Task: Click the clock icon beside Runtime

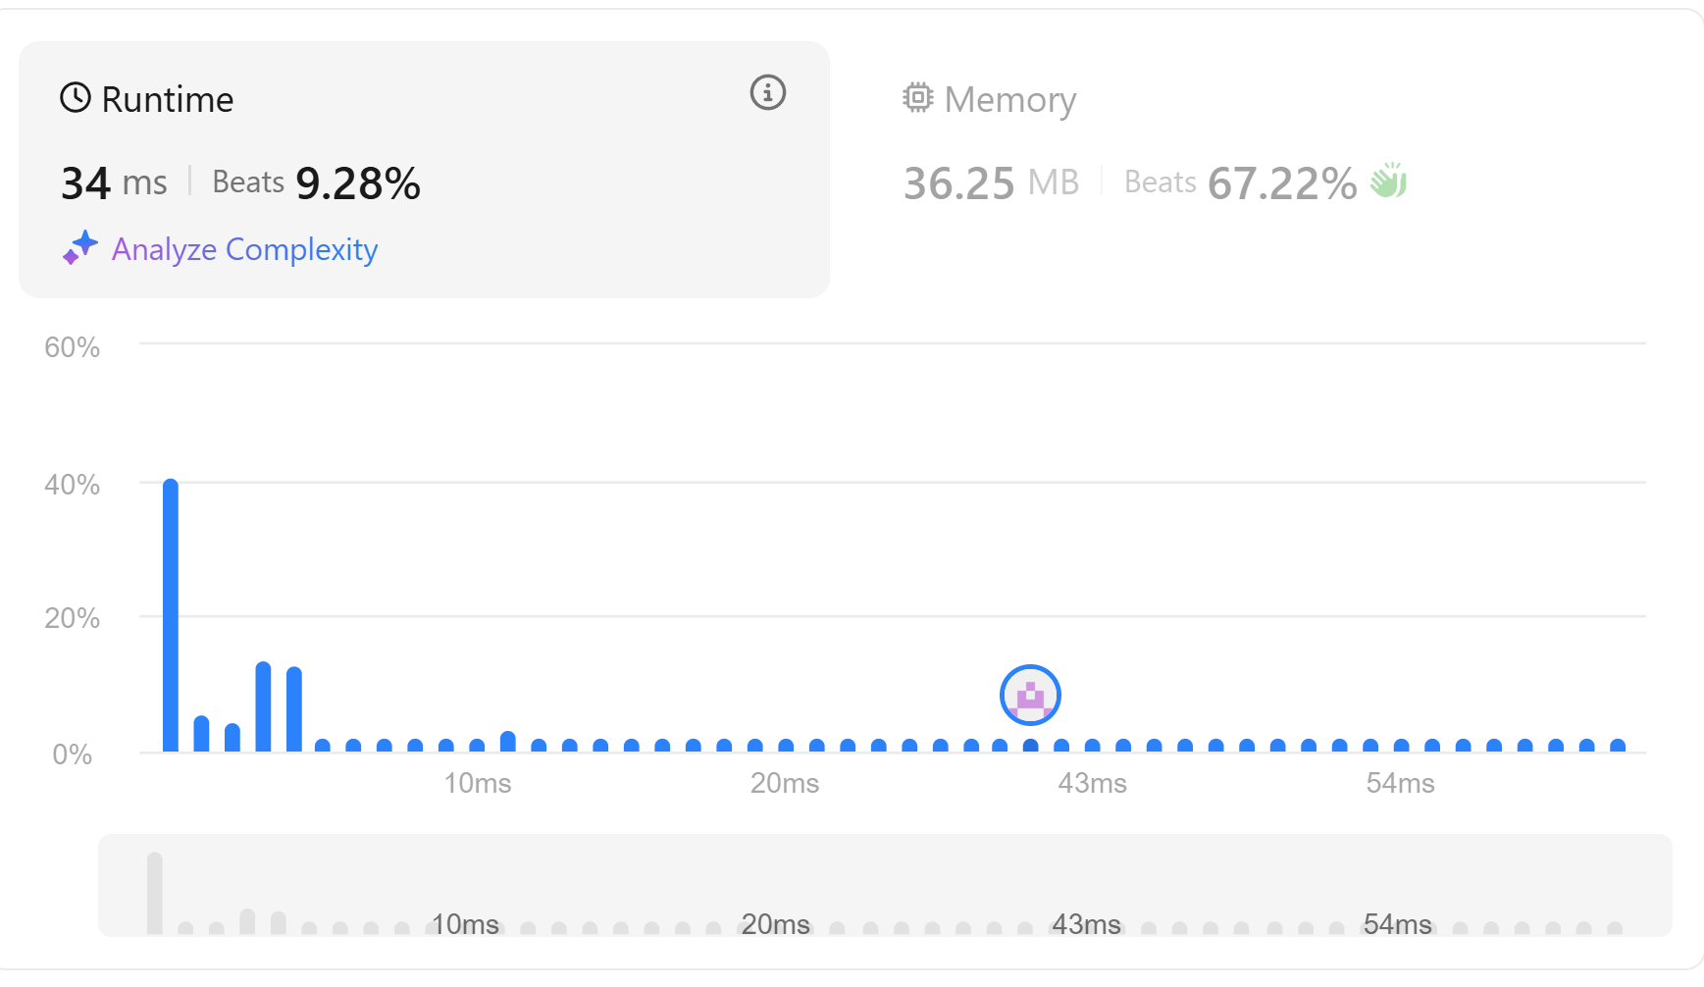Action: click(76, 98)
